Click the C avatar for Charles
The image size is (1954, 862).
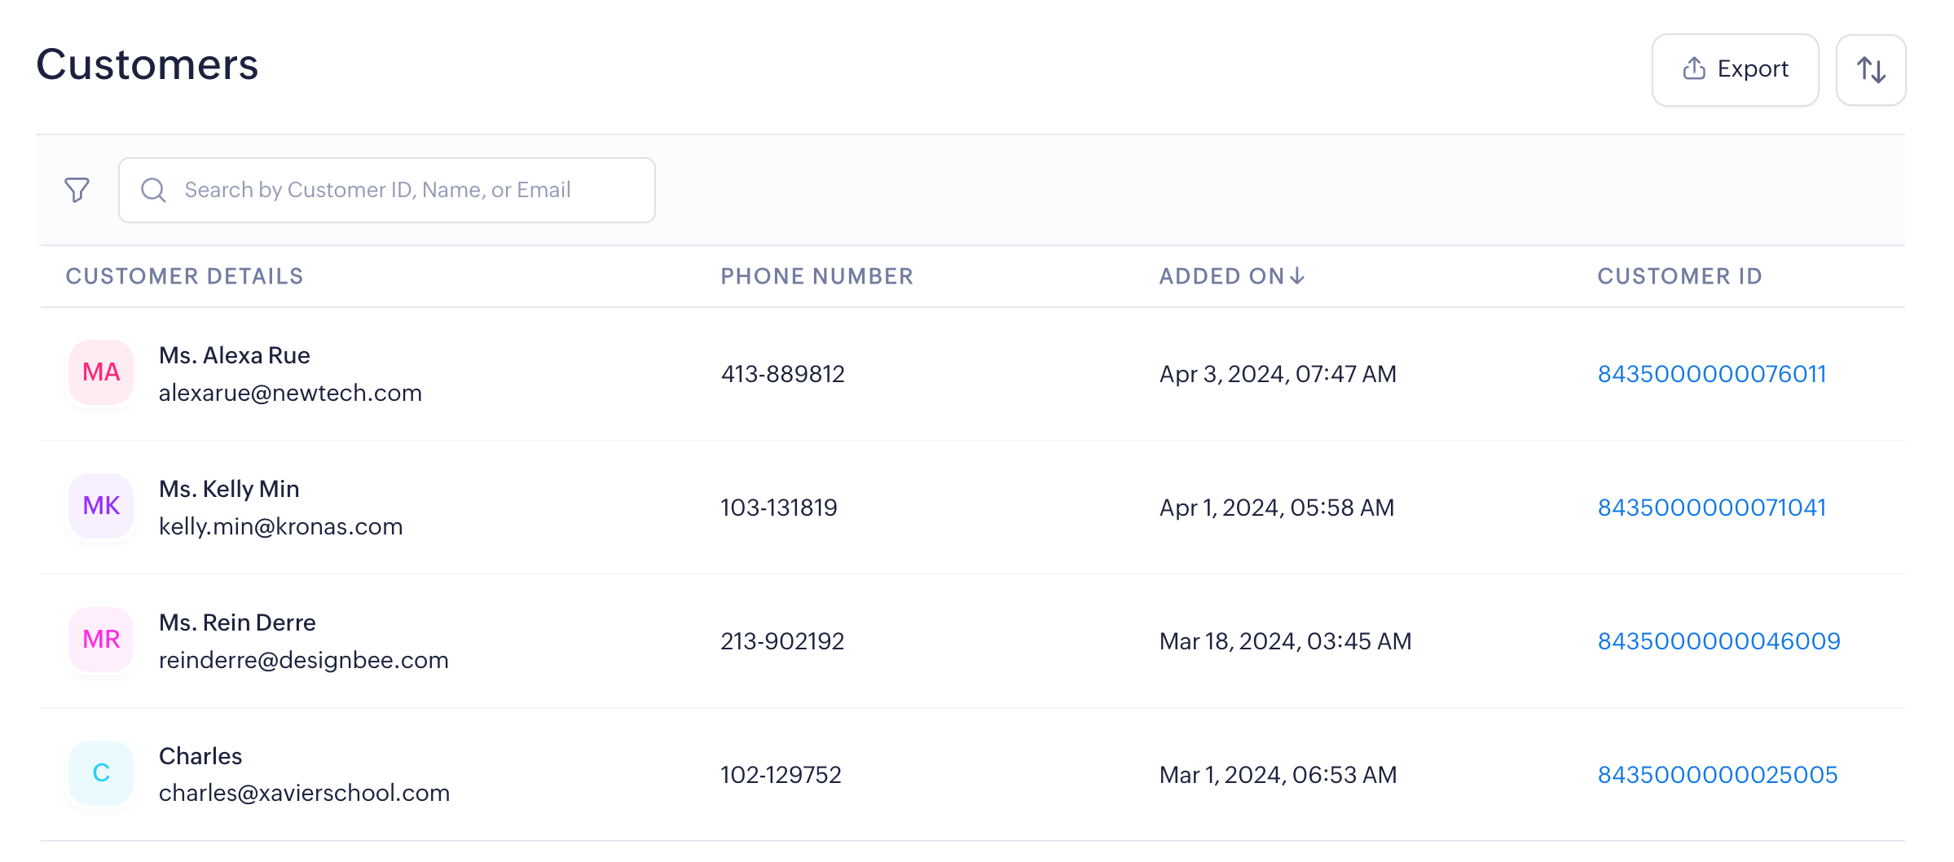(x=101, y=773)
